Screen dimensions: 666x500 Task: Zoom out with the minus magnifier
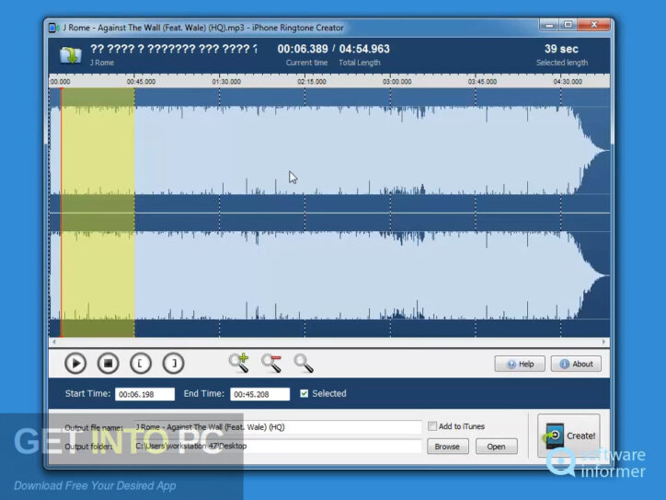(271, 363)
